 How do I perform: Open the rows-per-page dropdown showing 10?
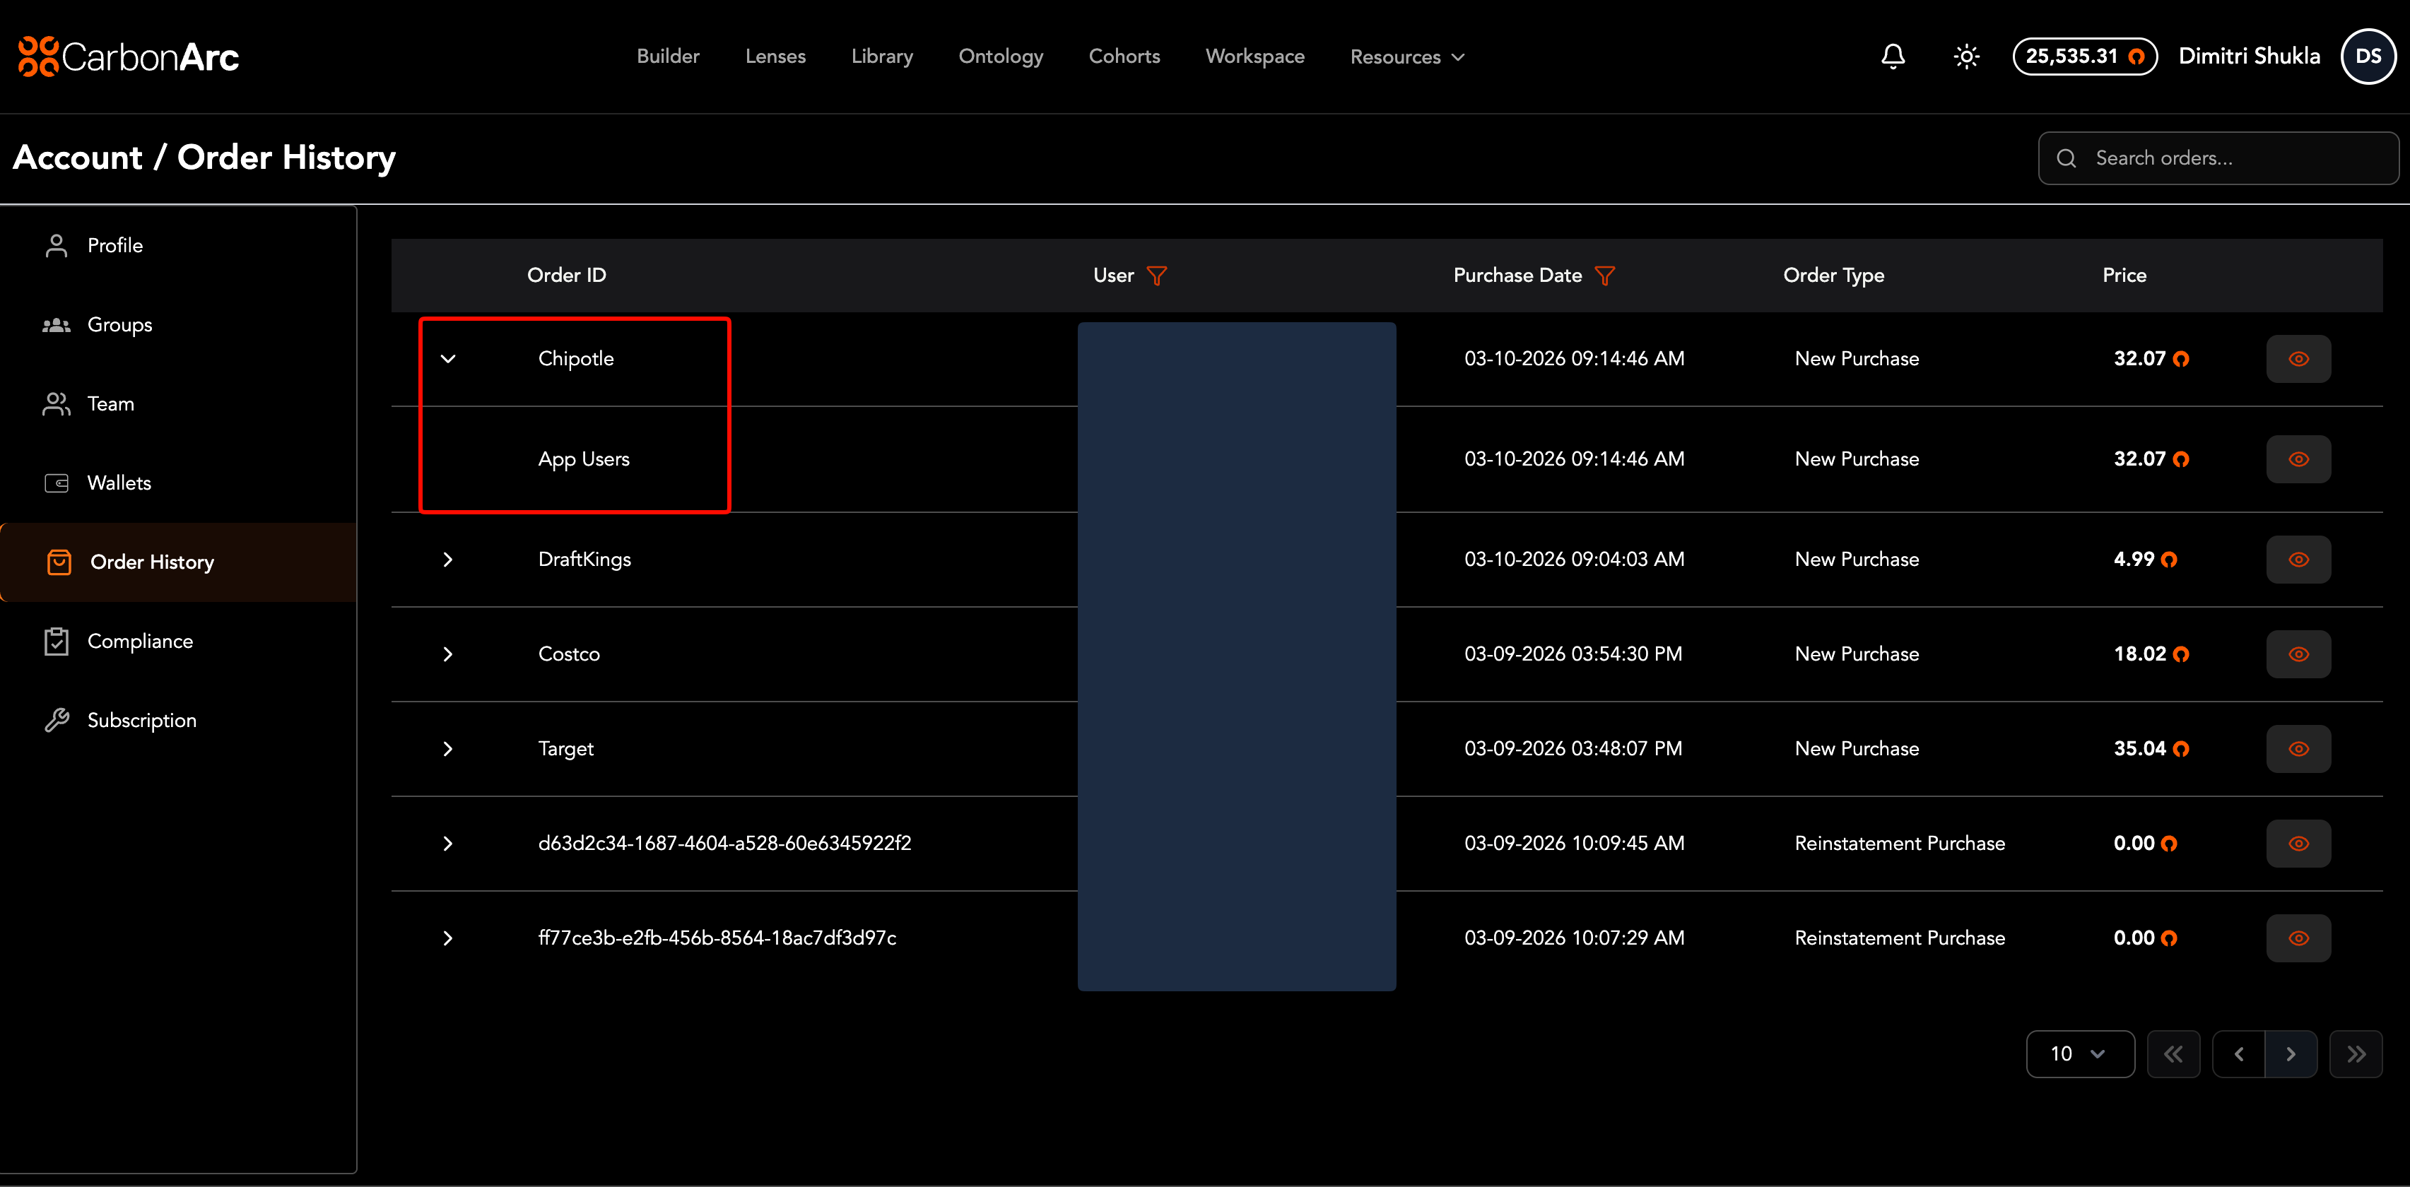pyautogui.click(x=2079, y=1054)
